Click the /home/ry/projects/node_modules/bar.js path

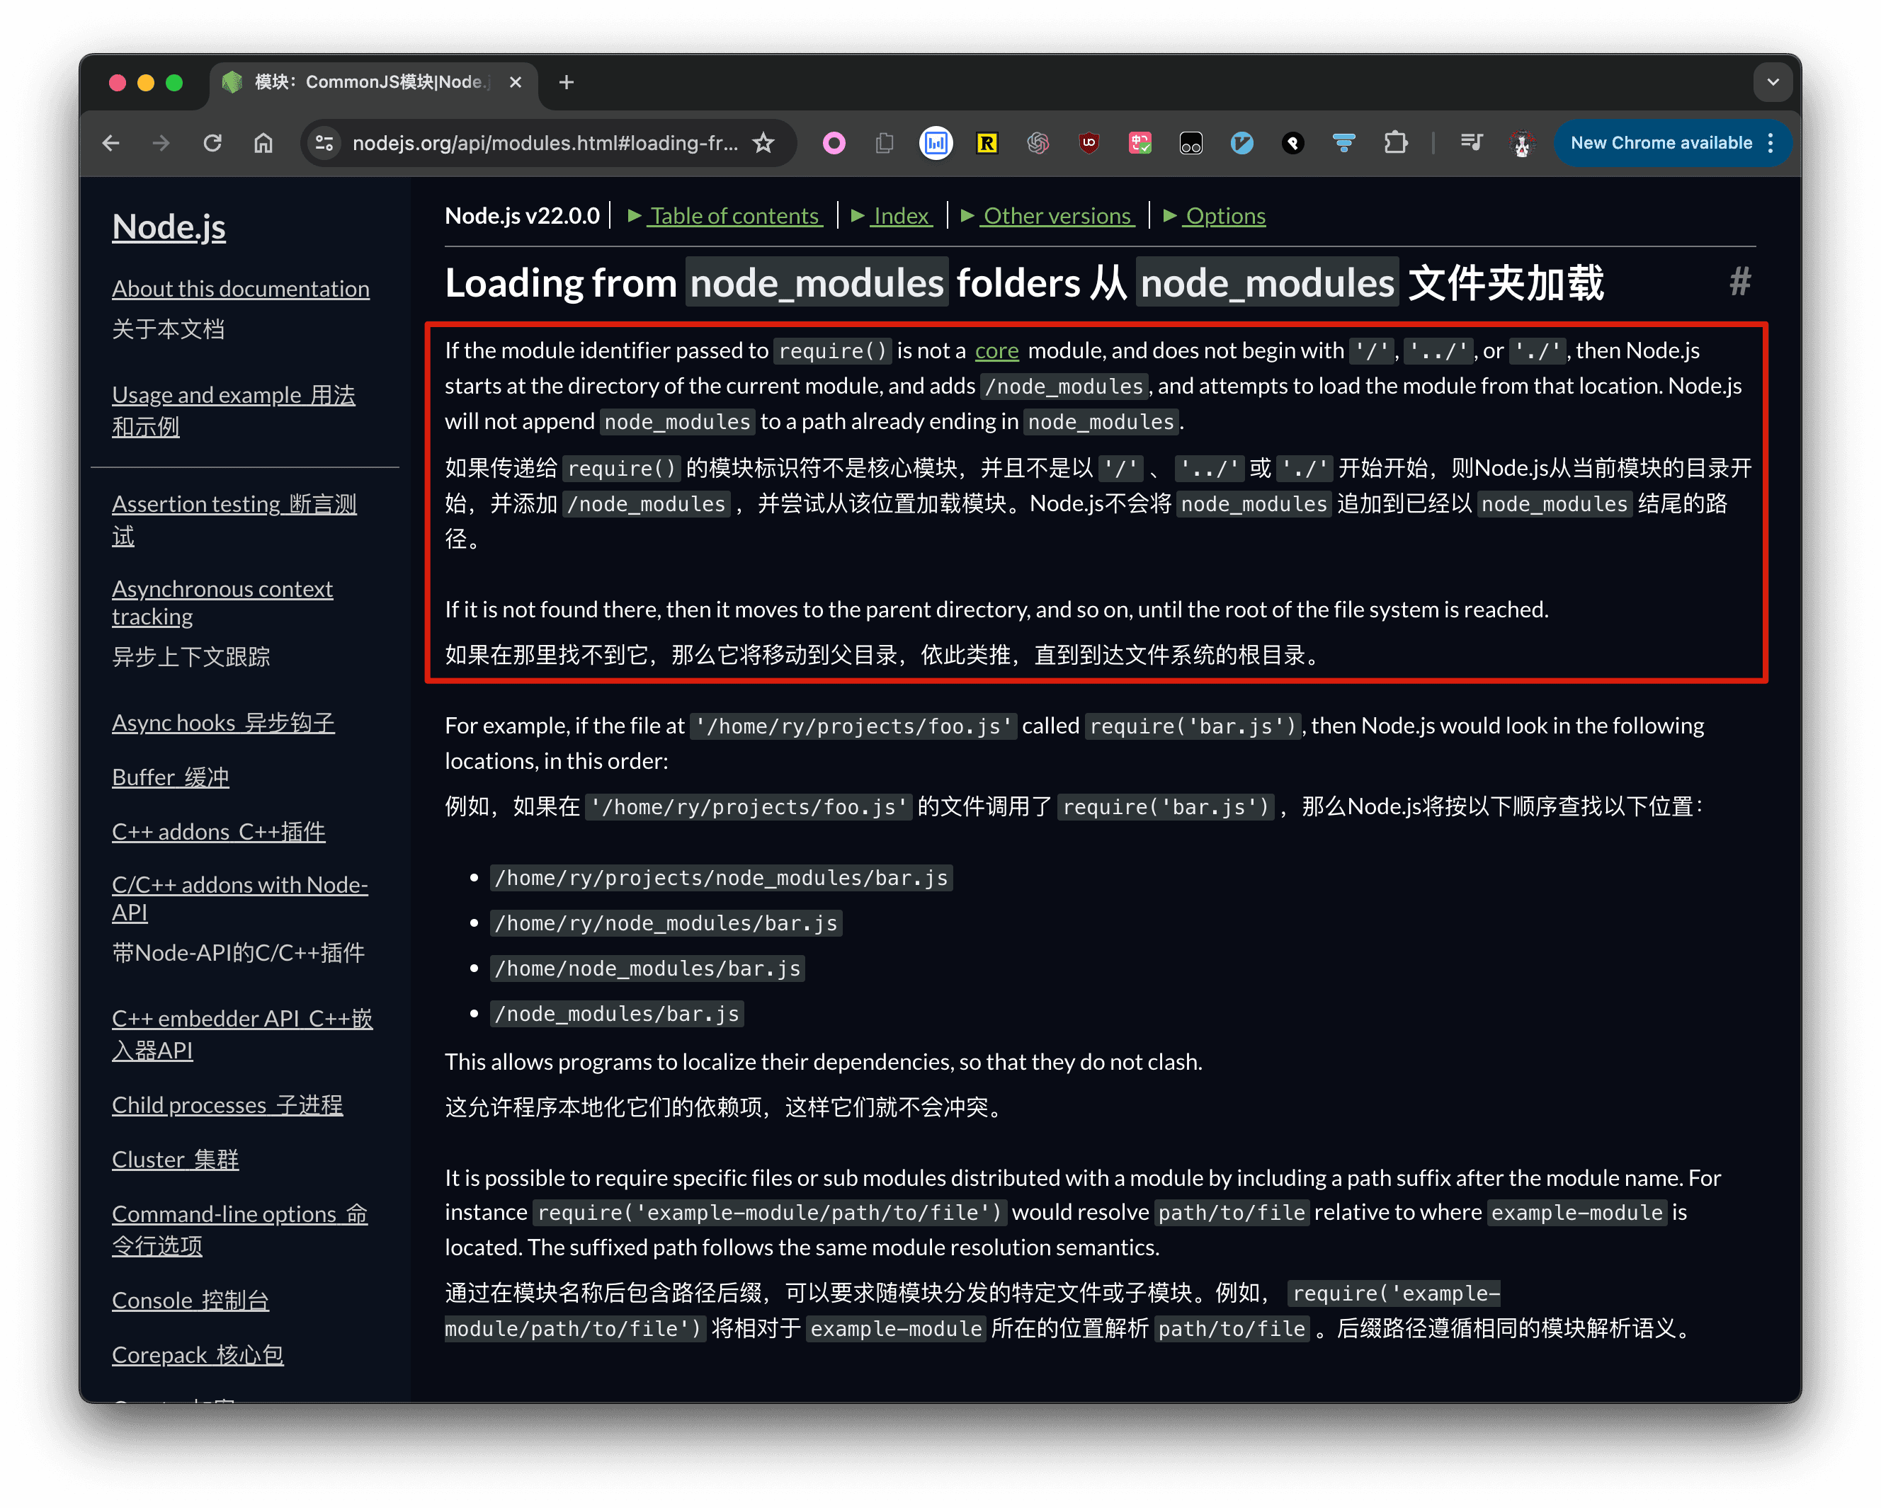722,877
